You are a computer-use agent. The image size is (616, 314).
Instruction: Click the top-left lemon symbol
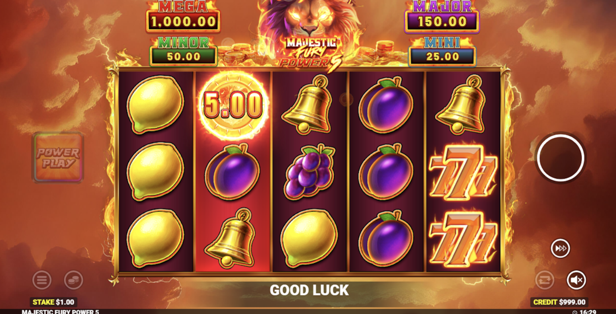tap(156, 105)
